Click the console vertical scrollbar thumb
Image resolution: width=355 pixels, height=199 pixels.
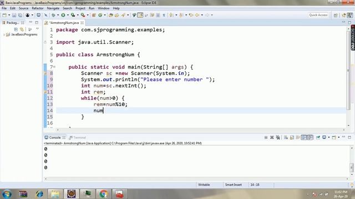click(352, 167)
